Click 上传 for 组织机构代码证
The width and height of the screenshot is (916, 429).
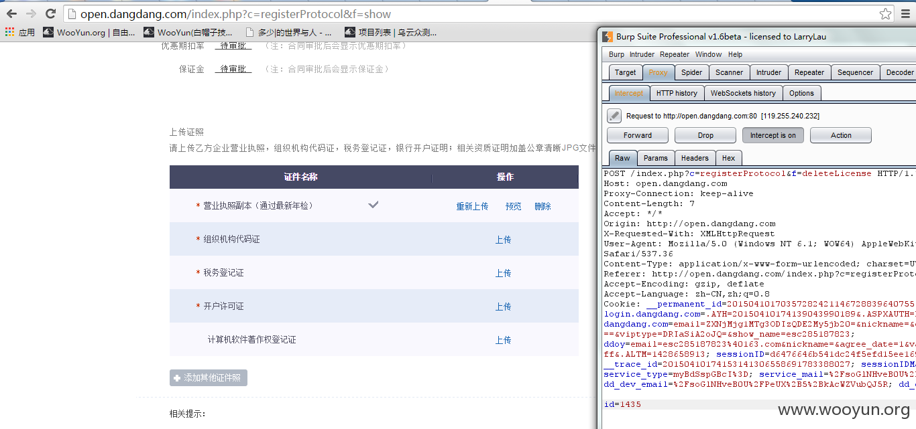[x=503, y=240]
